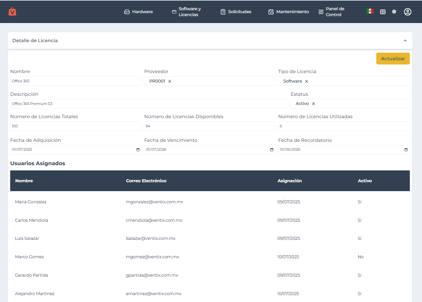
Task: Go to the Solicitudes section
Action: tap(236, 12)
